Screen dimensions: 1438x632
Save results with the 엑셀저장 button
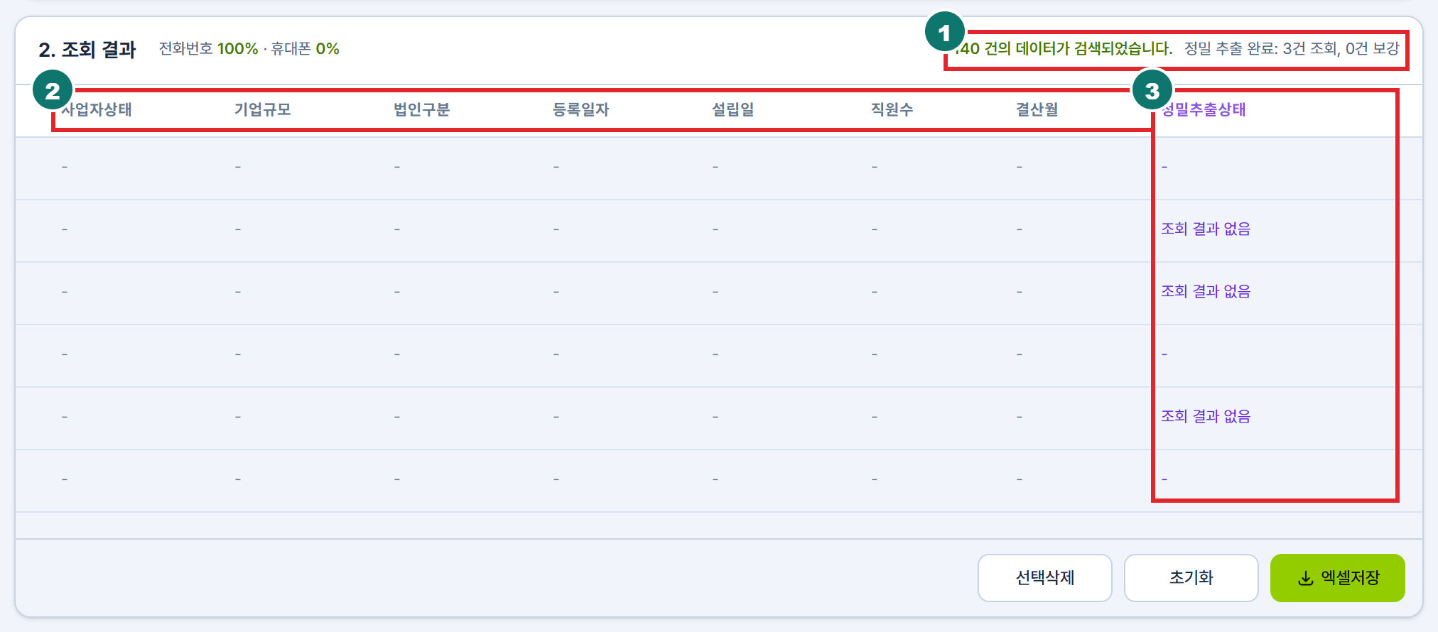click(x=1337, y=578)
